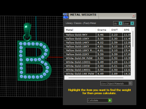Viewport: 146px width, 109px height.
Task: Select the Yellow Gold:10KY row
Action: (98, 39)
